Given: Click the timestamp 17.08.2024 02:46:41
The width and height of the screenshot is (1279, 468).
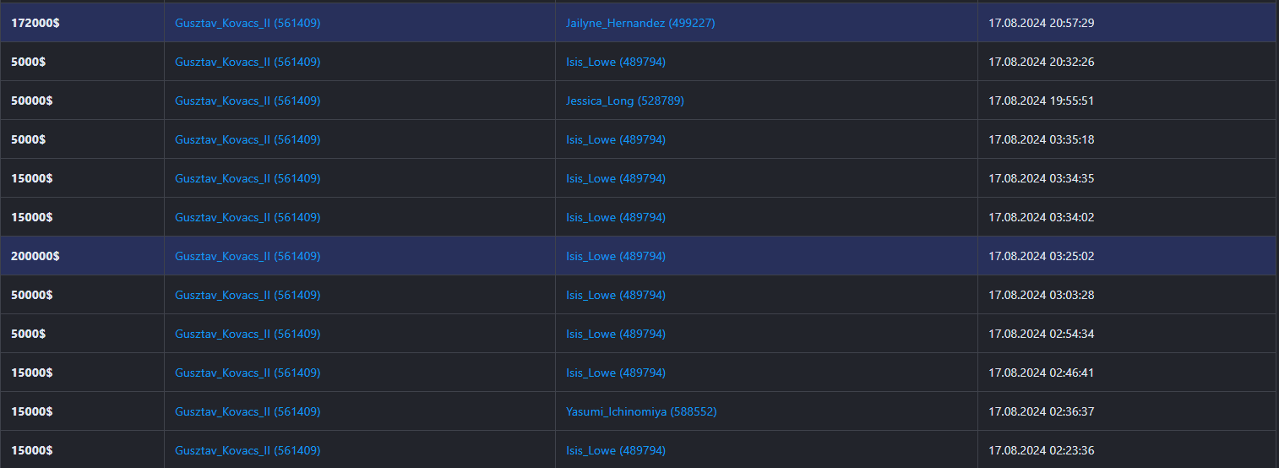Looking at the screenshot, I should [1041, 373].
